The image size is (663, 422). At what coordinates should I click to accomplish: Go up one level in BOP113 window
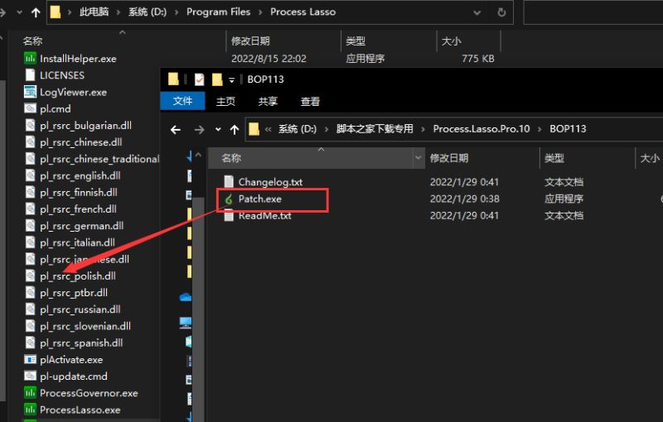click(235, 130)
